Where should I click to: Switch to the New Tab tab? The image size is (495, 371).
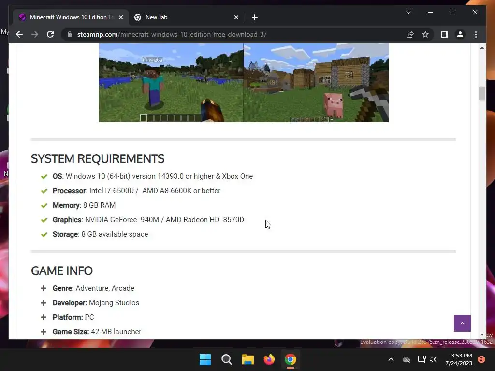[x=186, y=17]
